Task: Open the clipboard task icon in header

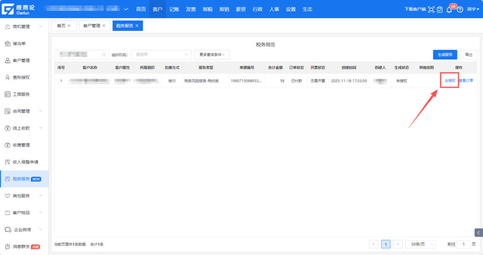Action: tap(440, 9)
